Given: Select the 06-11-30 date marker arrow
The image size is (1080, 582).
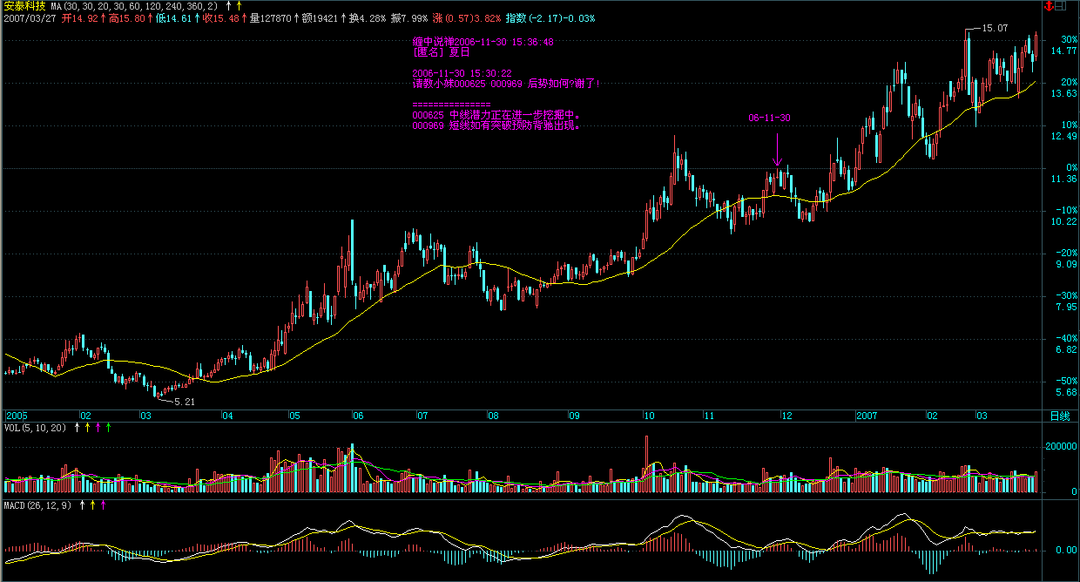Looking at the screenshot, I should pyautogui.click(x=778, y=149).
